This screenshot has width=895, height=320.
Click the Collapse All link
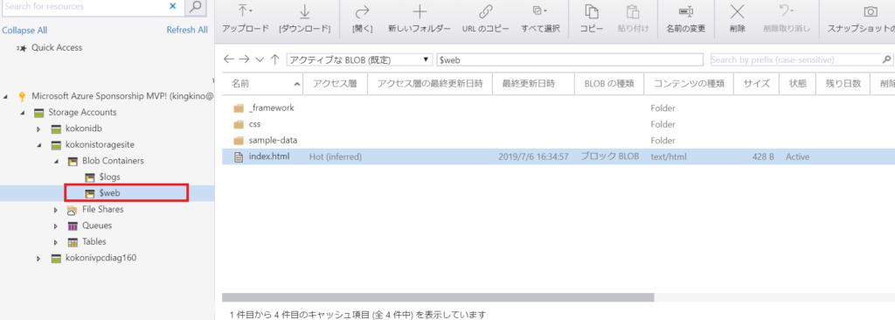[24, 31]
